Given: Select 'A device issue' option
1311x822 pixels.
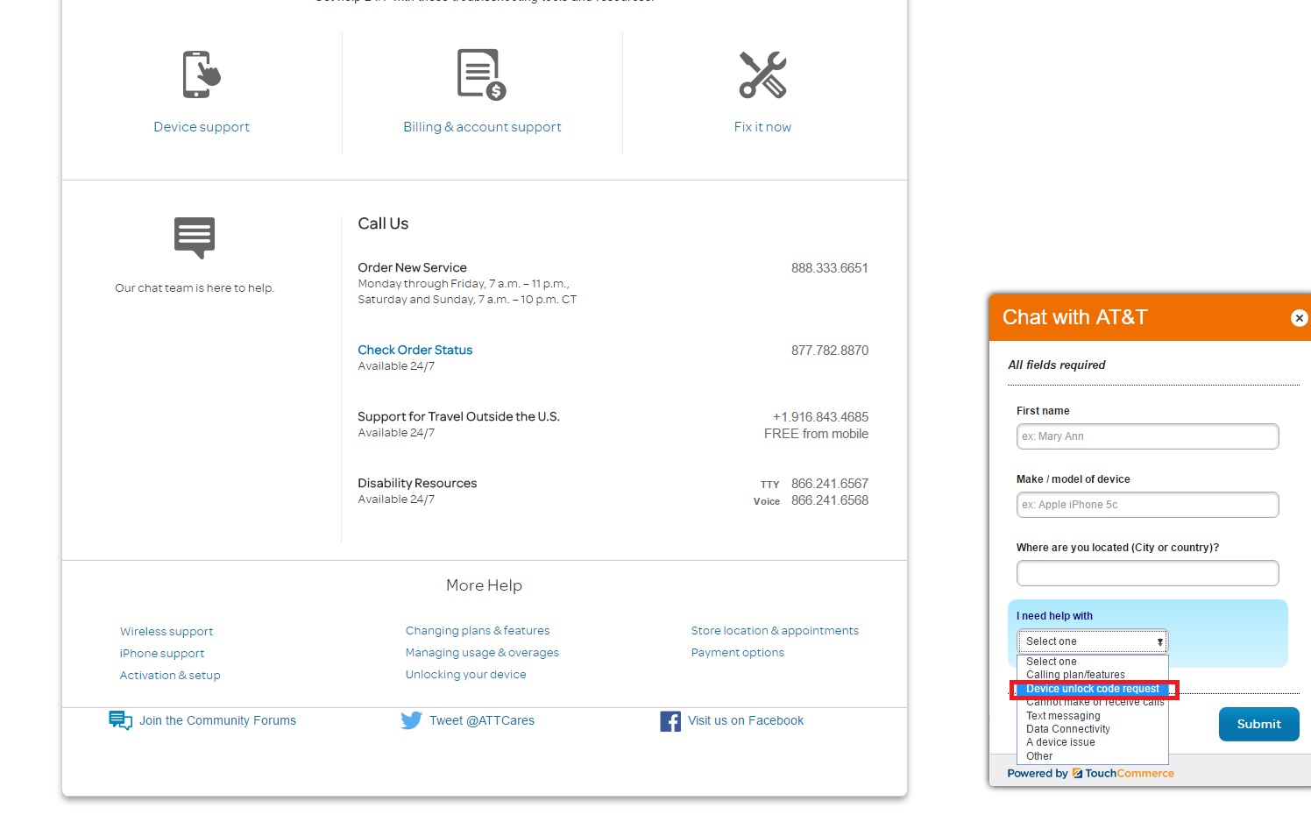Looking at the screenshot, I should click(x=1060, y=742).
